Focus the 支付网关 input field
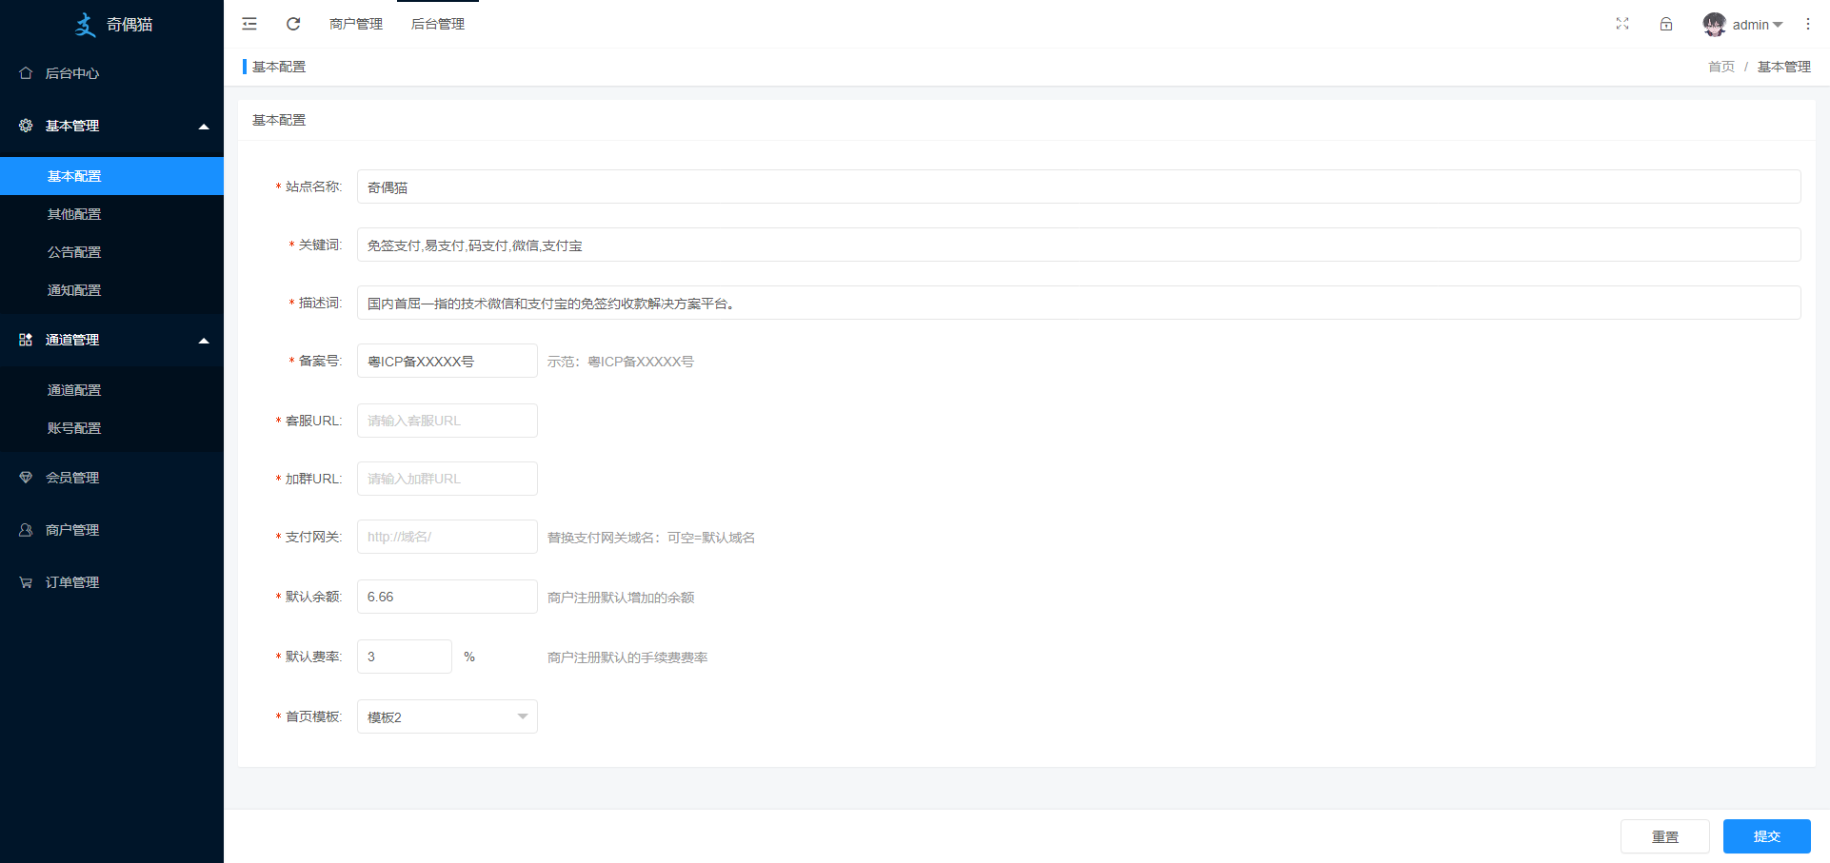The height and width of the screenshot is (863, 1830). [x=448, y=537]
